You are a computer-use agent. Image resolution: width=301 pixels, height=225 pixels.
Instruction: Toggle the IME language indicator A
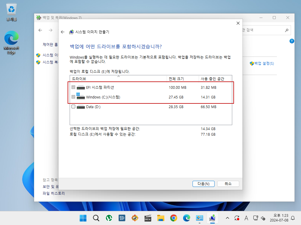point(246,218)
